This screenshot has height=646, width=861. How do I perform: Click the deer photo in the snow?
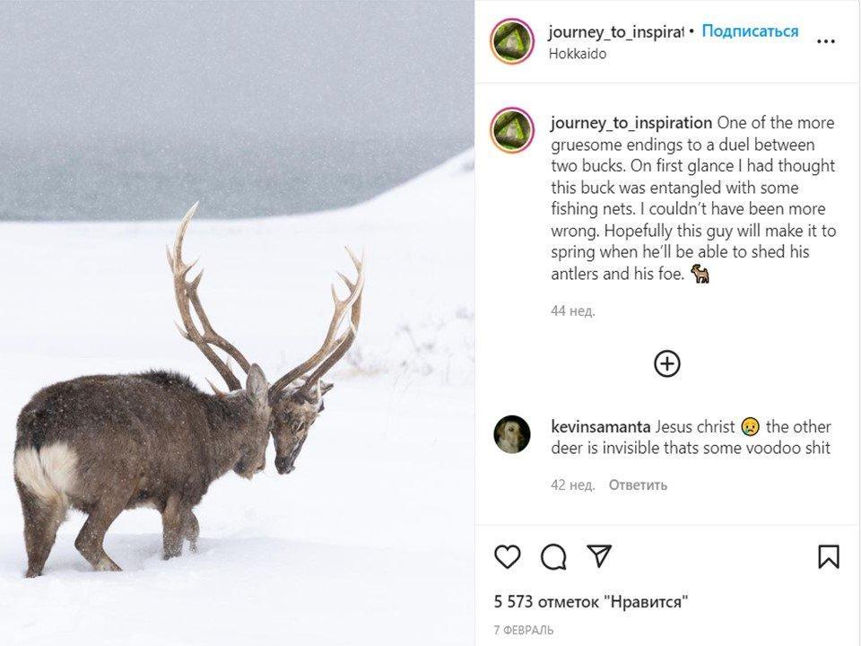(x=237, y=323)
